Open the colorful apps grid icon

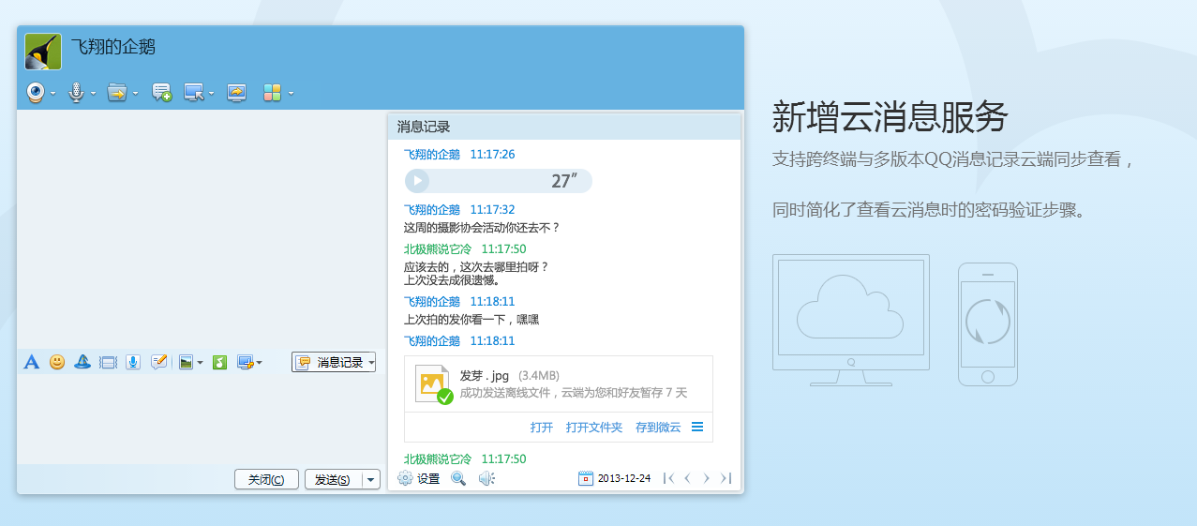[272, 92]
